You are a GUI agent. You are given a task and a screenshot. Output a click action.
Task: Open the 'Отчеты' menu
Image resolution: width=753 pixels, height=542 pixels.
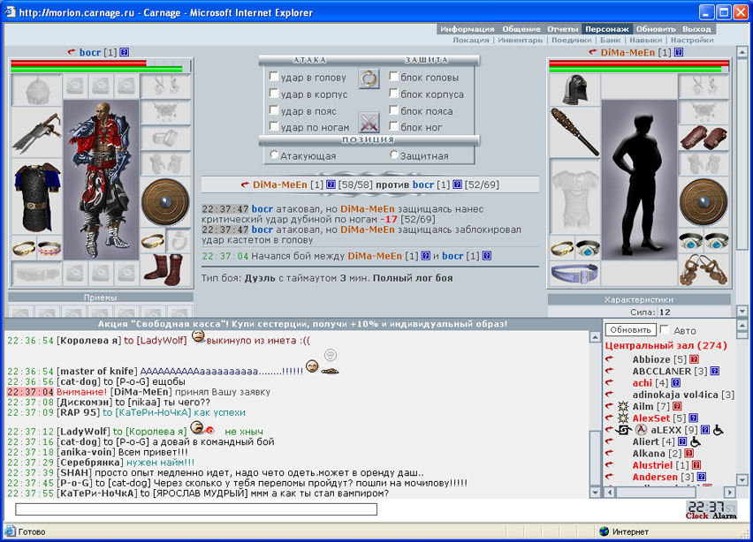point(563,29)
